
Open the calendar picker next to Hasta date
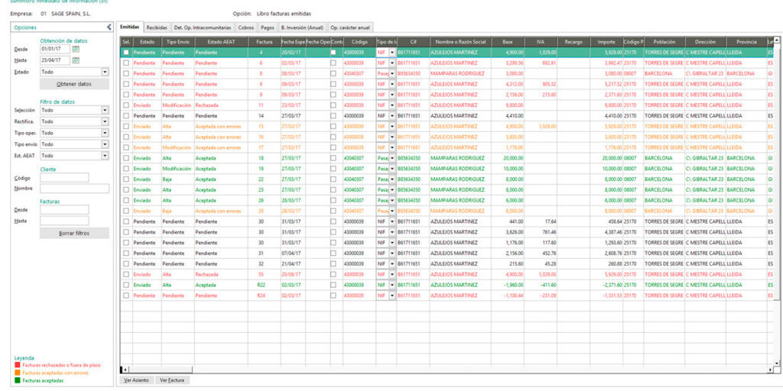pos(76,60)
